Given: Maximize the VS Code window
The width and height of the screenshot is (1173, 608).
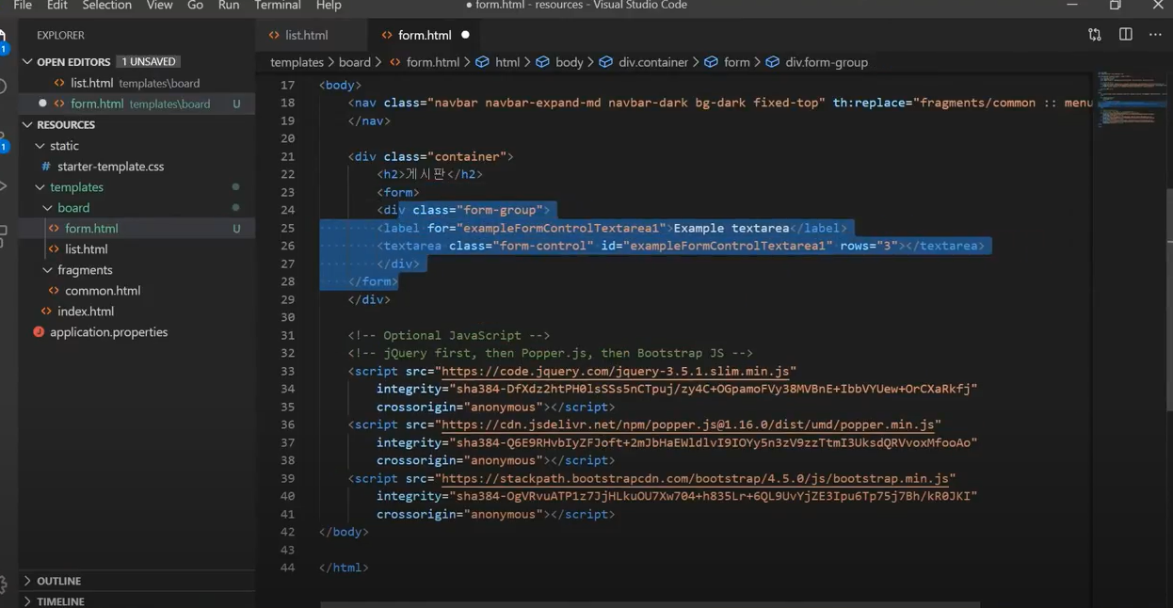Looking at the screenshot, I should 1116,6.
